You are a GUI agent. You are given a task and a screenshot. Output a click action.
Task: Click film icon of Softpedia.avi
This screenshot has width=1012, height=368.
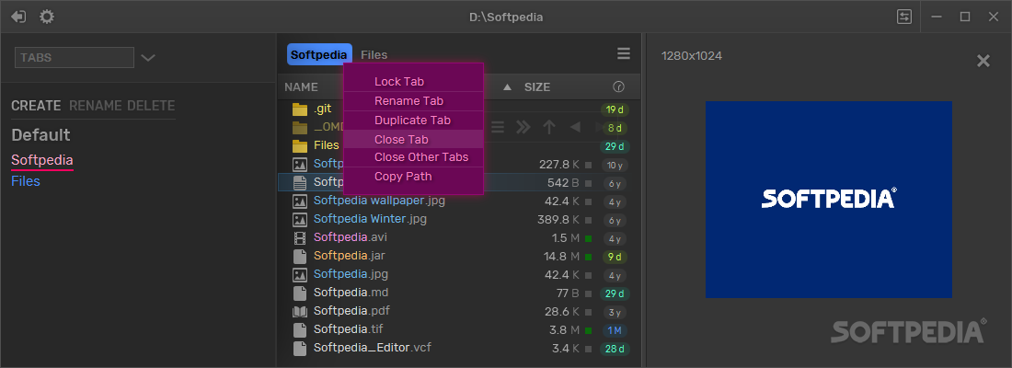[300, 237]
